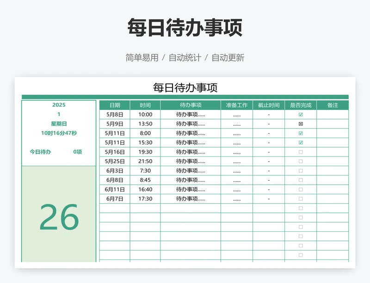Image resolution: width=370 pixels, height=283 pixels.
Task: Uncheck the completion box for the 15:30 task
Action: pyautogui.click(x=301, y=143)
